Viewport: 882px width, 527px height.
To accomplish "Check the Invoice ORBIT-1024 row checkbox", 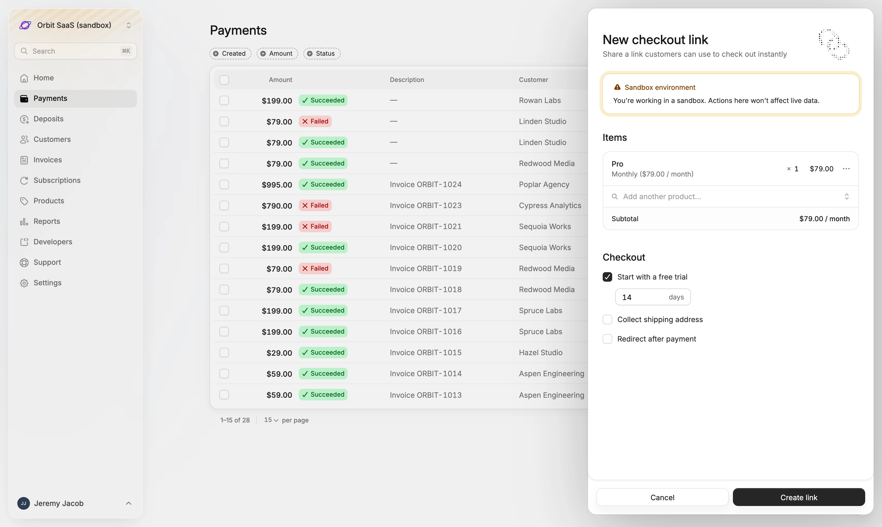I will click(224, 184).
